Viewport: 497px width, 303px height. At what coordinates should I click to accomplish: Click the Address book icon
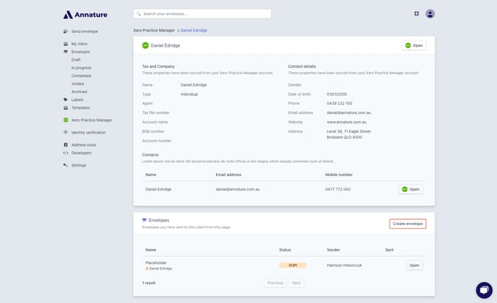66,145
